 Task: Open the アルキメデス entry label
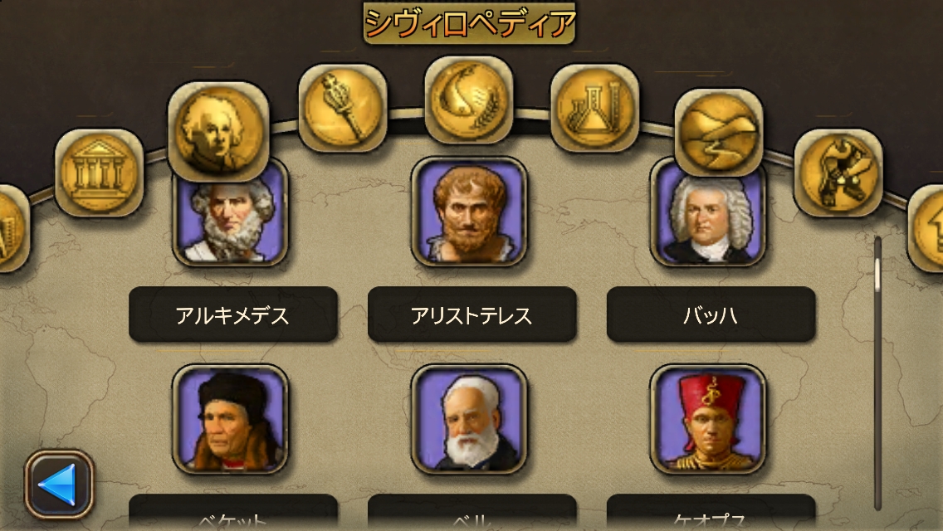[232, 314]
